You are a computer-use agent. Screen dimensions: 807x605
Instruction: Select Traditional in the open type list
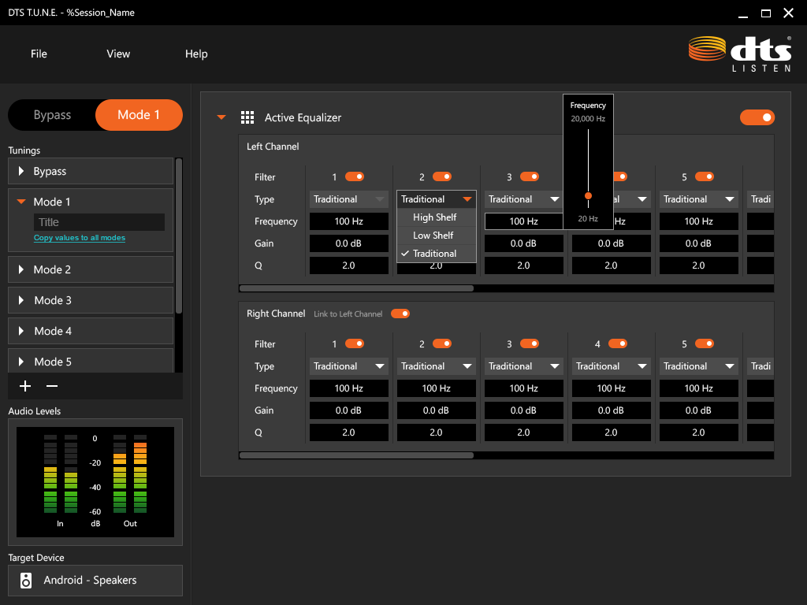[x=437, y=253]
